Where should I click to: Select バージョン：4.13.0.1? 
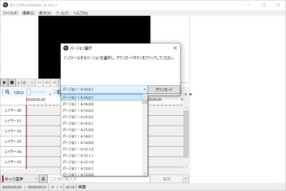[101, 168]
